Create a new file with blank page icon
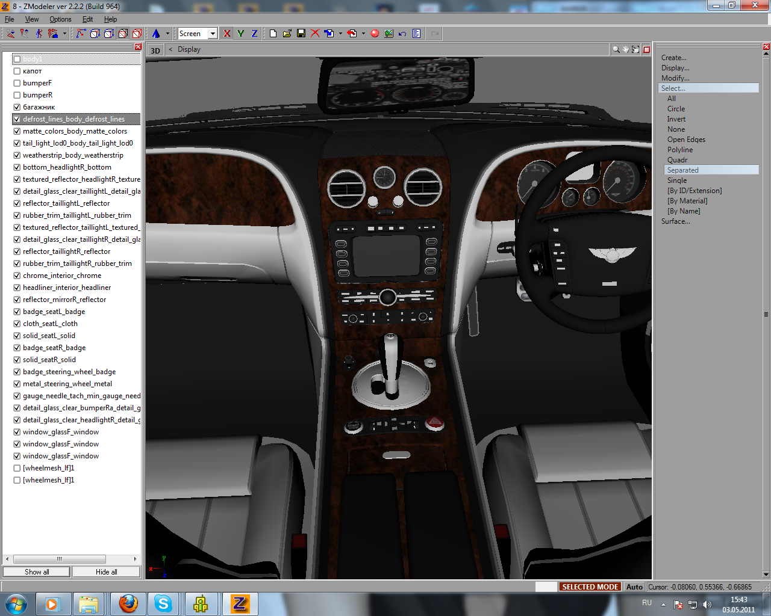The image size is (771, 616). (x=273, y=34)
